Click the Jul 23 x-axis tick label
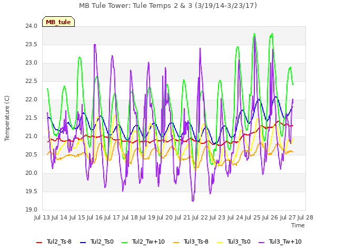This screenshot has width=337, height=252. 217,217
